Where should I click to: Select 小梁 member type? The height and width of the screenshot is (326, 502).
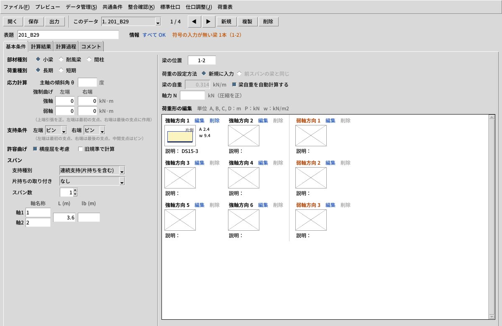coord(44,59)
